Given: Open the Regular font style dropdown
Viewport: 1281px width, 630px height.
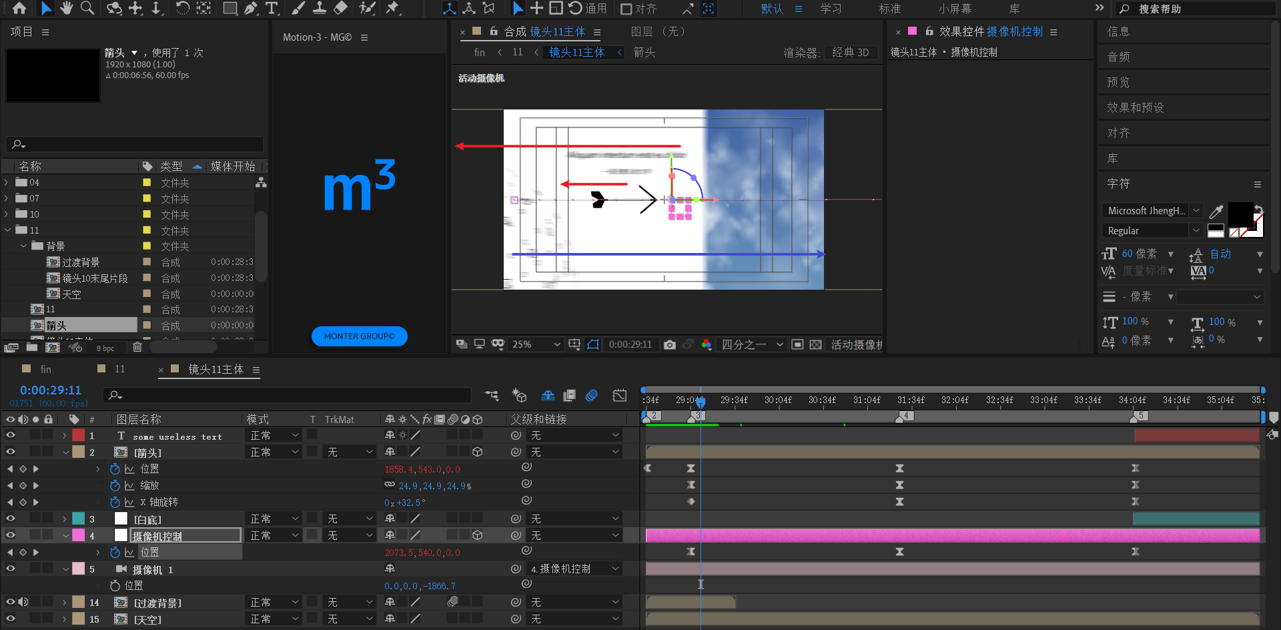Looking at the screenshot, I should 1152,230.
